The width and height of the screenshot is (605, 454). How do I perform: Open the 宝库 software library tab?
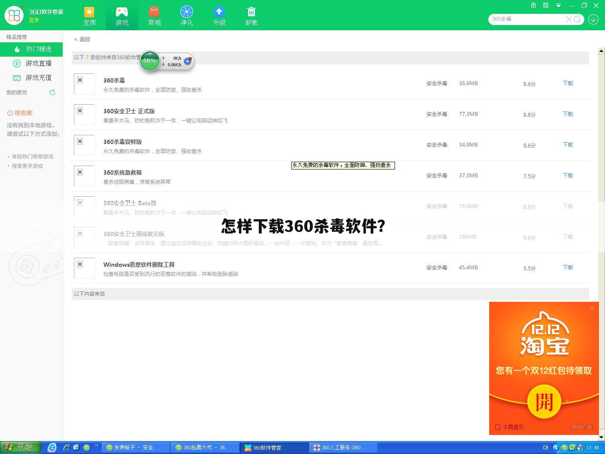point(89,16)
